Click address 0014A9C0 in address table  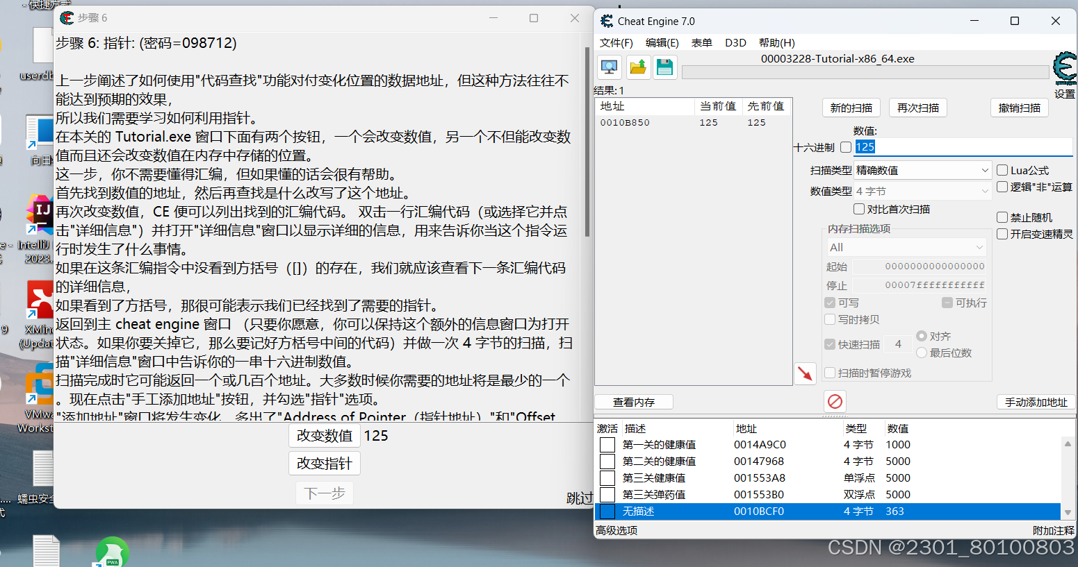(760, 445)
